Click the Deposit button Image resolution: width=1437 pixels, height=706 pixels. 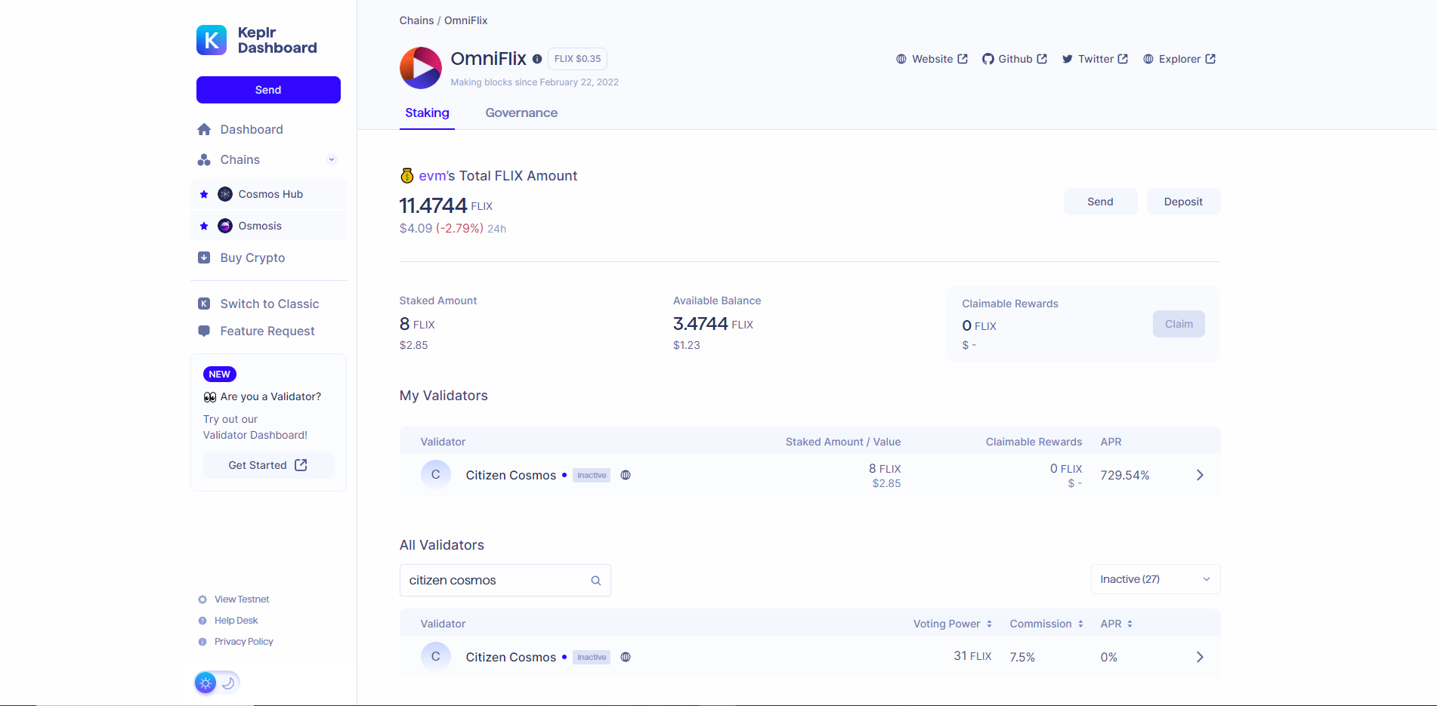click(1183, 202)
